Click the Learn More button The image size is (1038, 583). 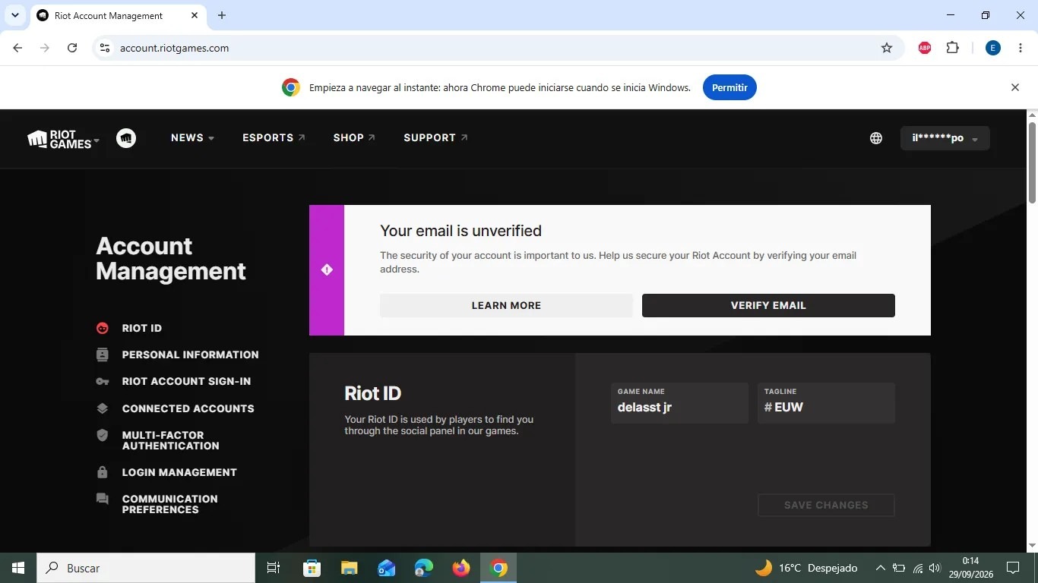506,305
